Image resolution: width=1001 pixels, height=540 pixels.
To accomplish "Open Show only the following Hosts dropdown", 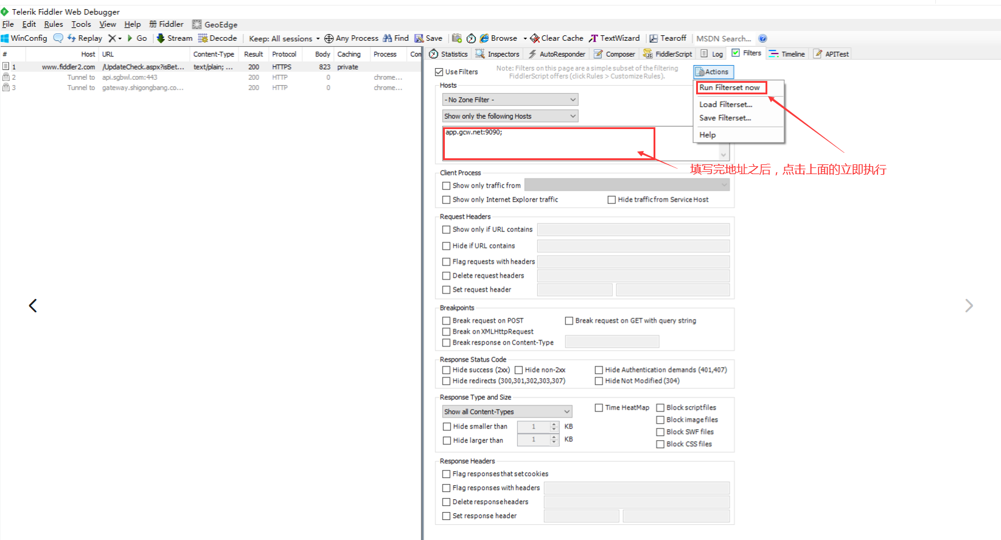I will tap(510, 116).
